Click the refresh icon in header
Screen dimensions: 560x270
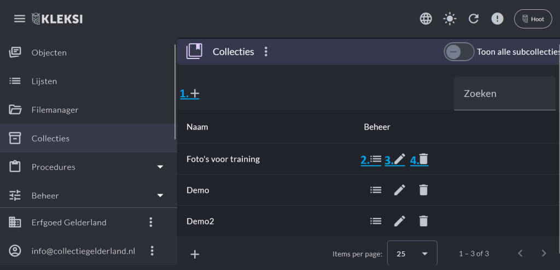coord(474,19)
